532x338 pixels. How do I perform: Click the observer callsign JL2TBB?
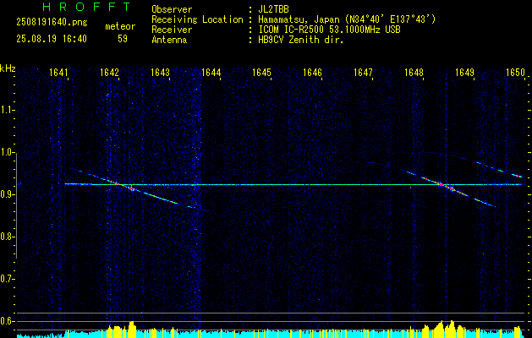(273, 9)
